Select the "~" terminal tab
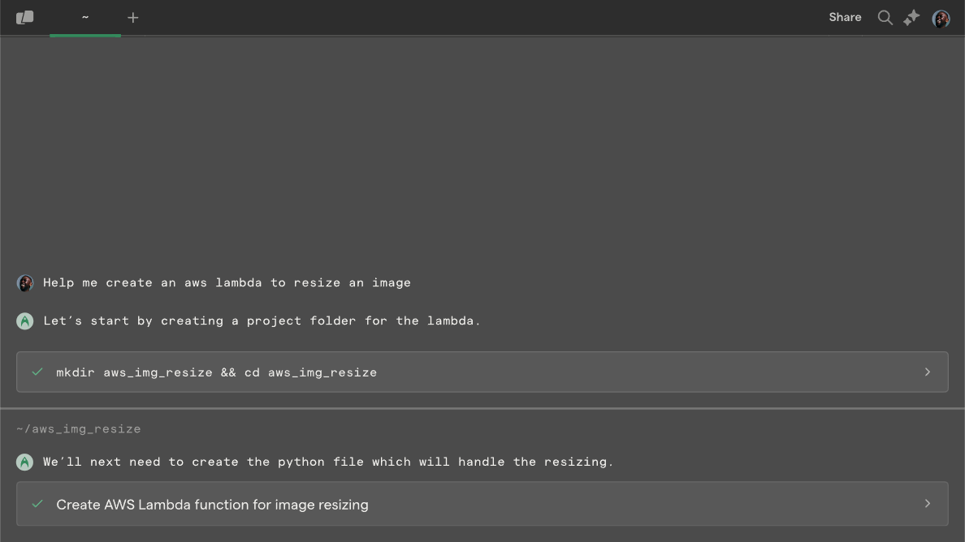This screenshot has width=965, height=542. point(85,18)
